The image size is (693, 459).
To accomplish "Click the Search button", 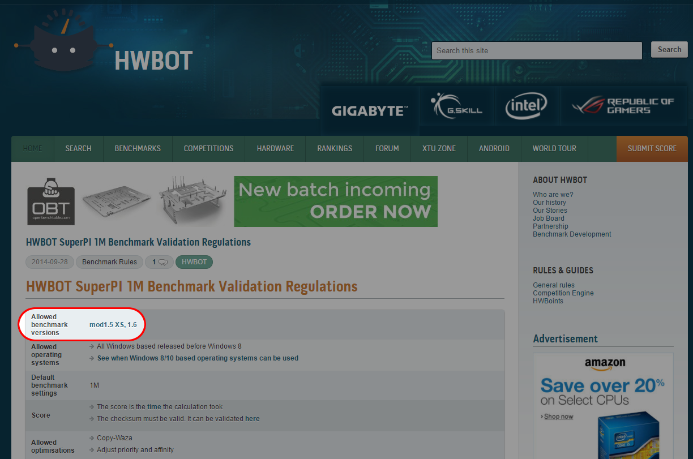I will 669,50.
